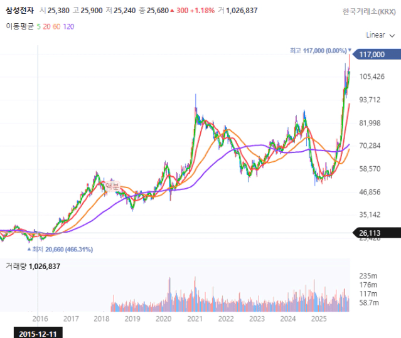Click the 2022 year axis label
Image resolution: width=401 pixels, height=338 pixels.
pos(226,319)
